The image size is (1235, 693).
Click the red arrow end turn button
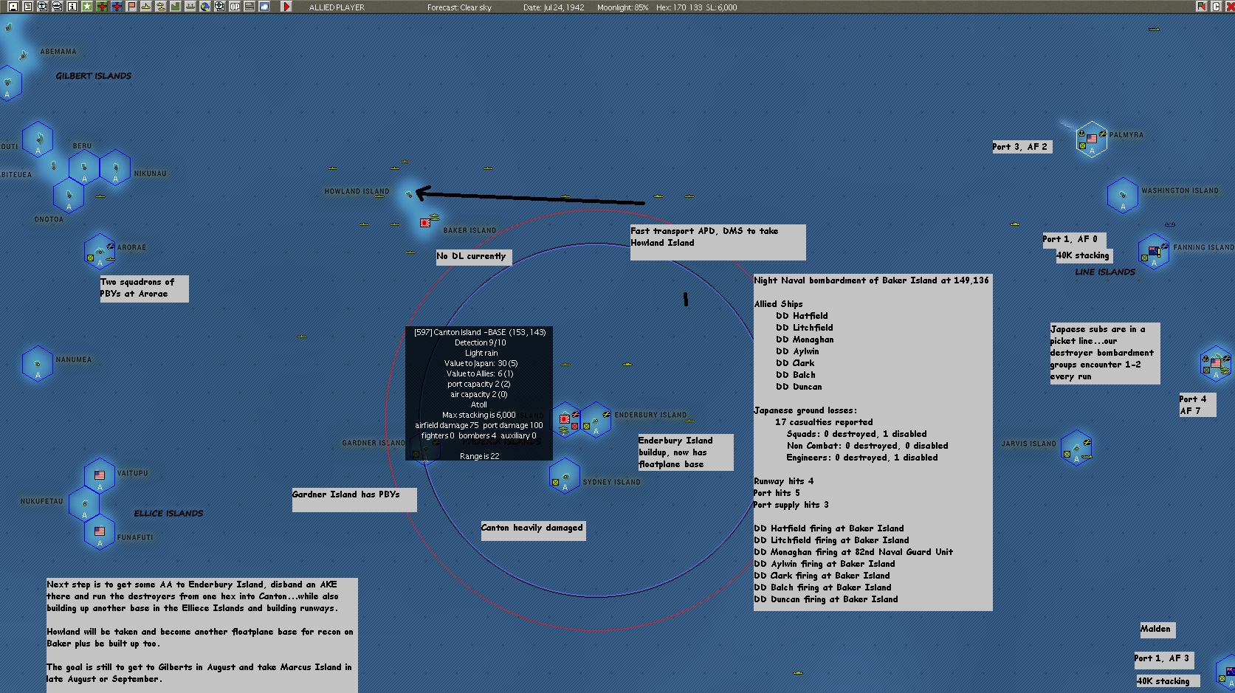(287, 7)
